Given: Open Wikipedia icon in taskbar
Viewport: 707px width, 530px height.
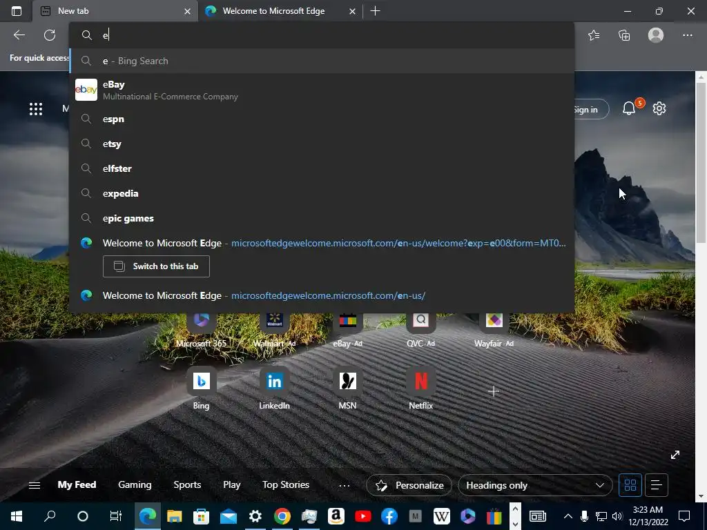Looking at the screenshot, I should coord(441,516).
